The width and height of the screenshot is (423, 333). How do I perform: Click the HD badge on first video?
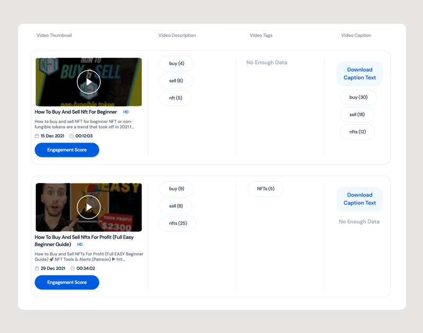coord(126,112)
